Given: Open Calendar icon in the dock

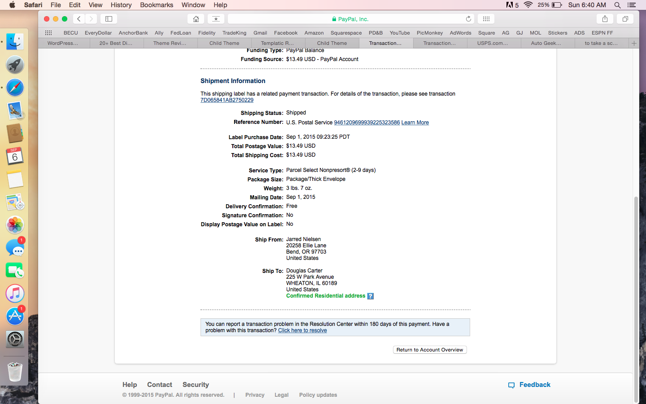Looking at the screenshot, I should pos(15,156).
